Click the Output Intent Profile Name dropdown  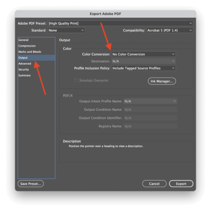point(150,101)
